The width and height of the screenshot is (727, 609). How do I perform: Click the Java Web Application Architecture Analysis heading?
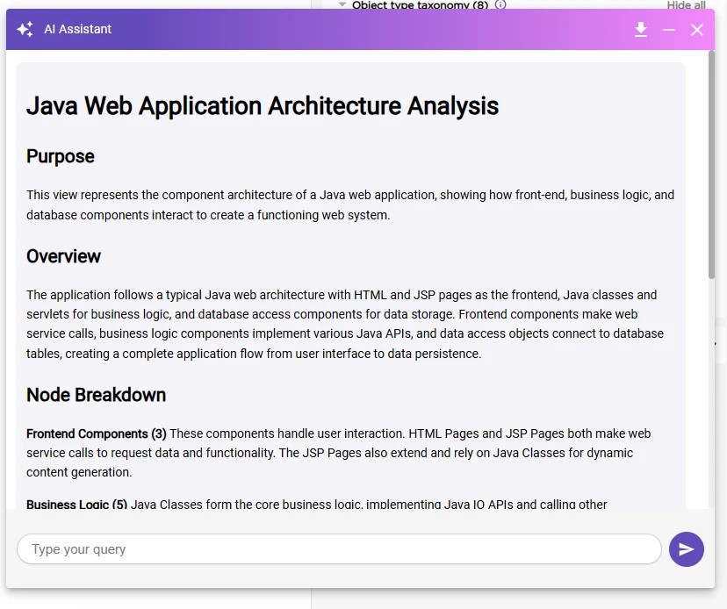tap(263, 106)
